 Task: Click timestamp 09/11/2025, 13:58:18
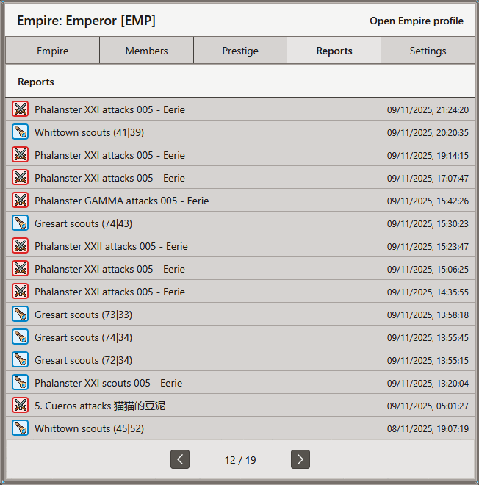point(428,315)
